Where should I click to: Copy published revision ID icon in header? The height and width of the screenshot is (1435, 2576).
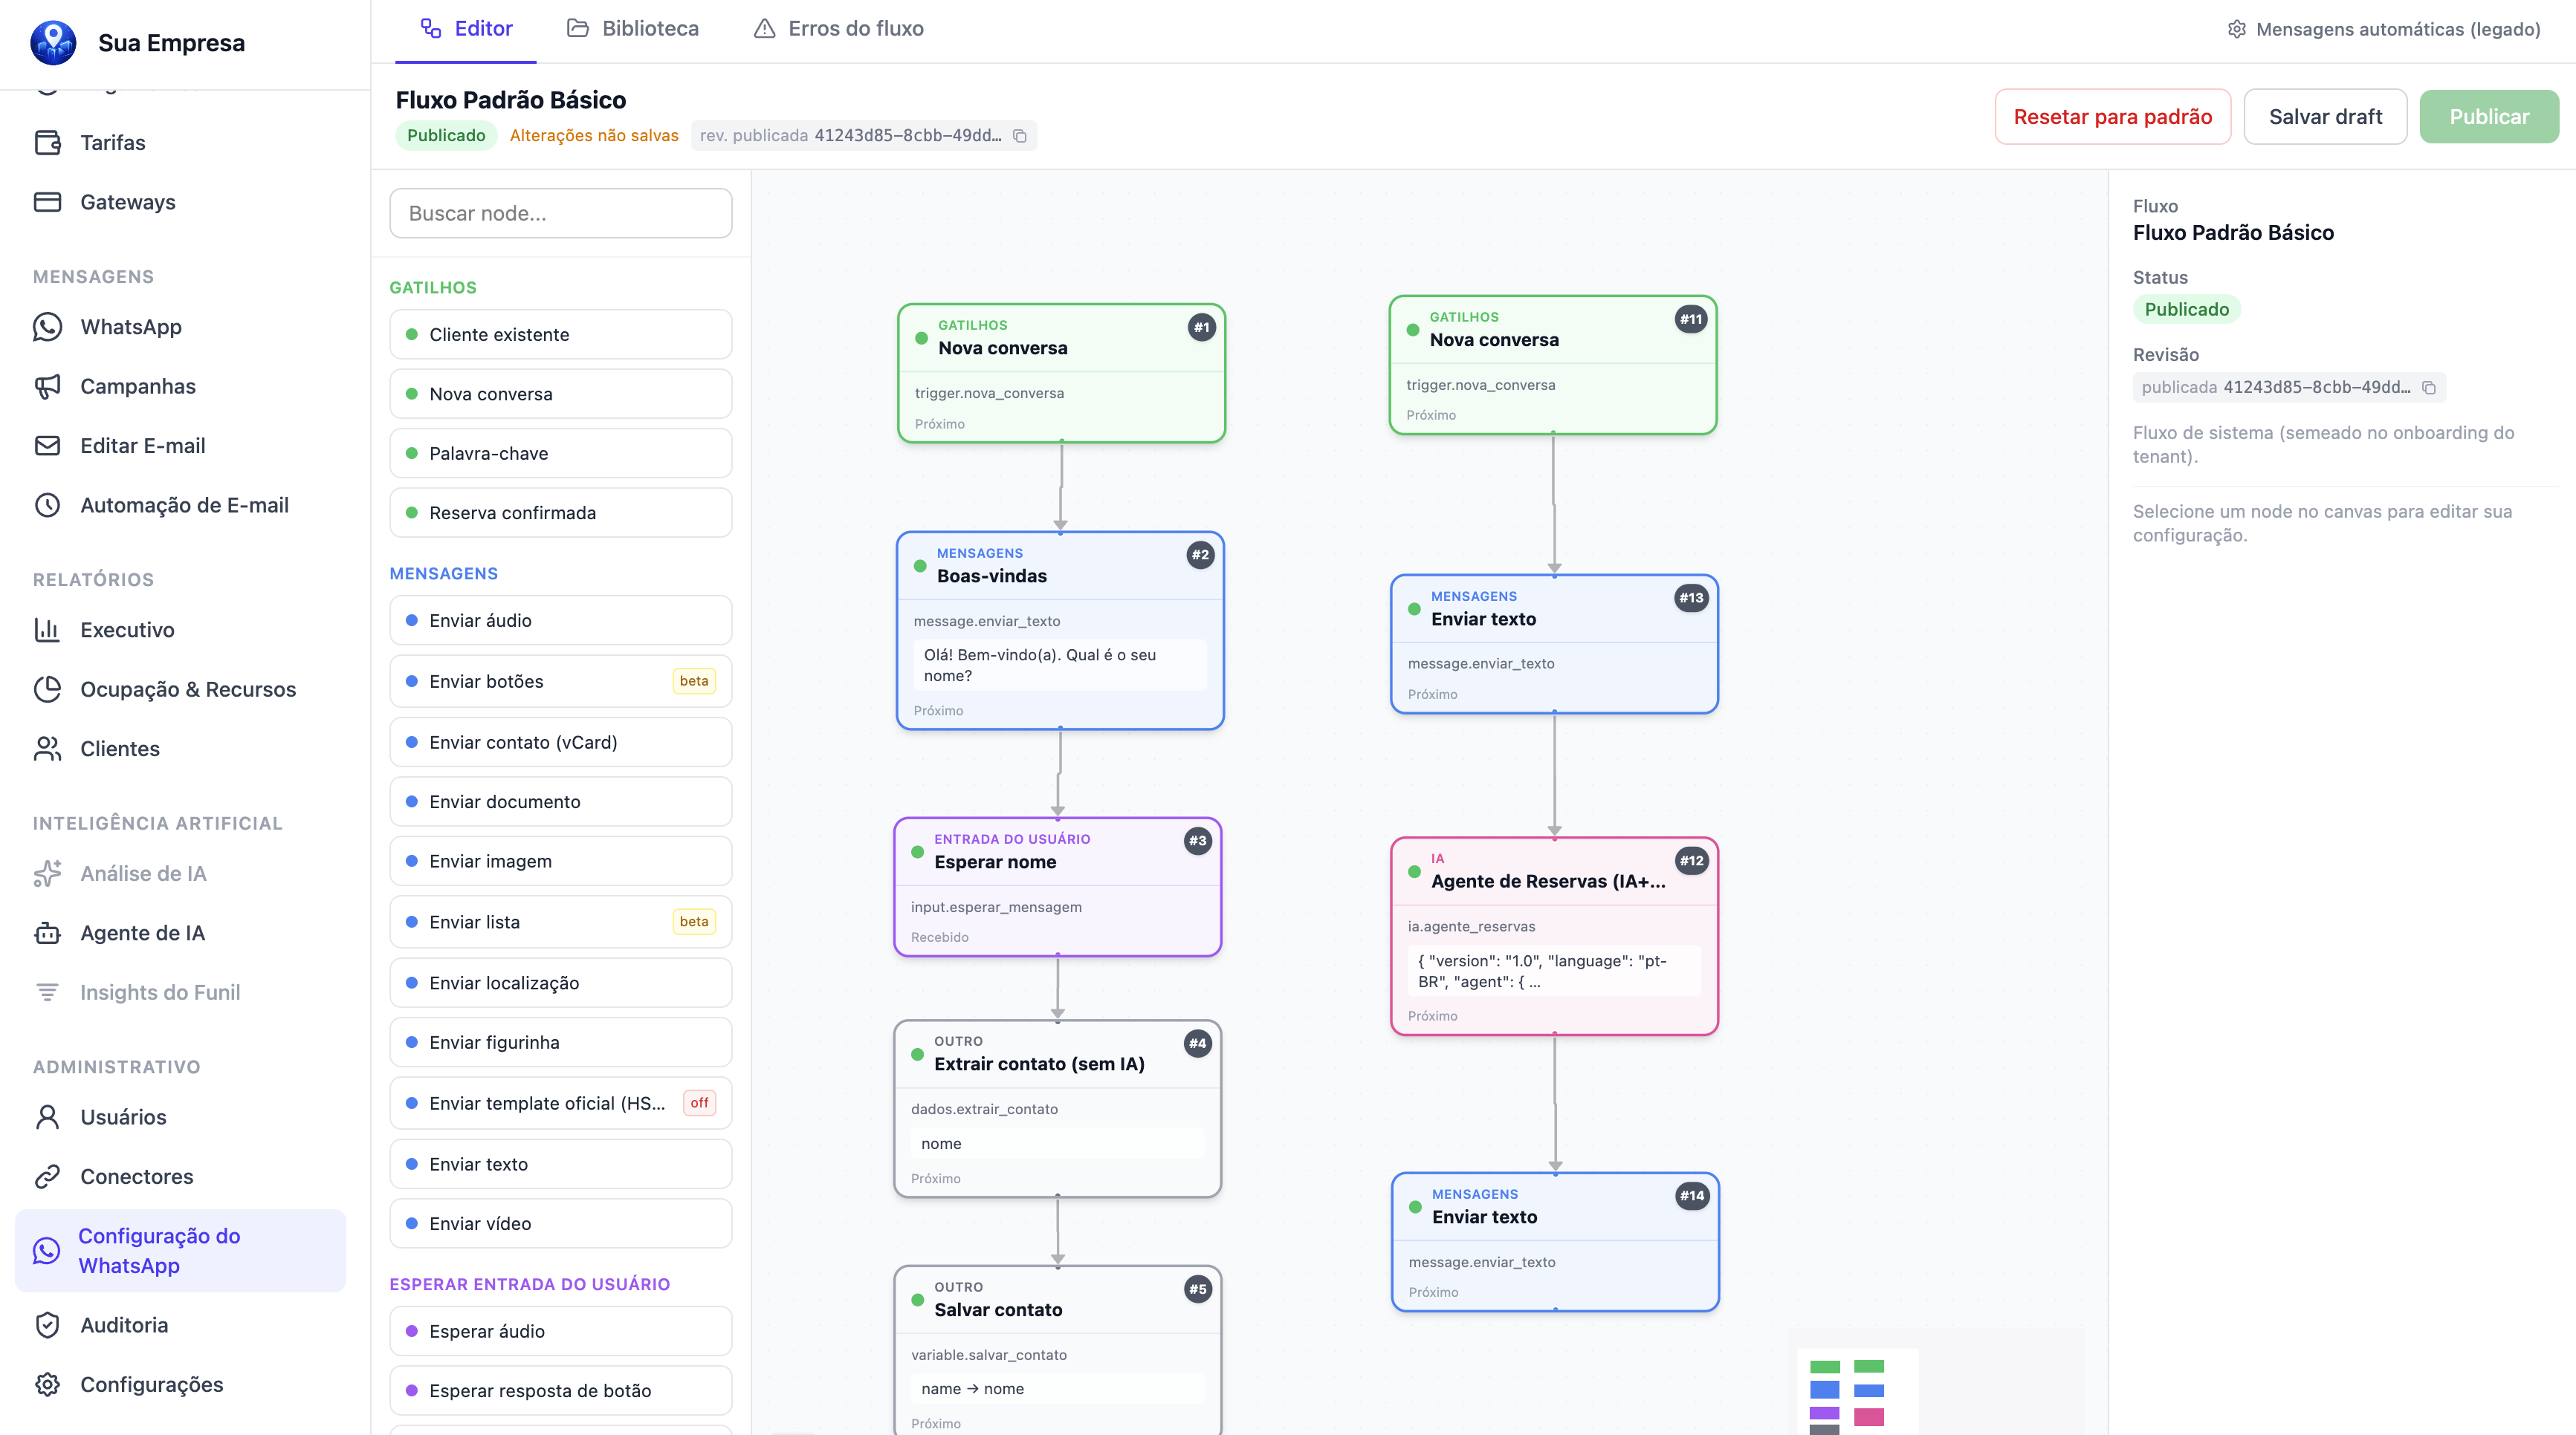pos(1020,136)
